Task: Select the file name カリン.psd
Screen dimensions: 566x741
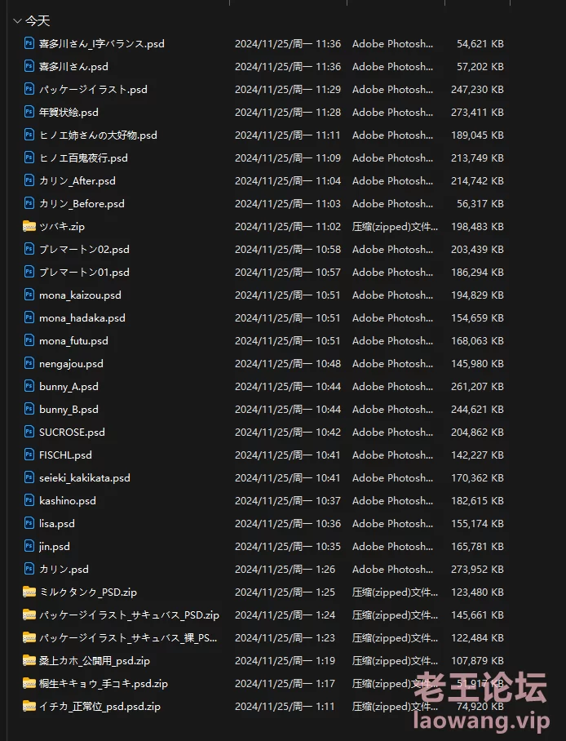Action: [x=64, y=569]
